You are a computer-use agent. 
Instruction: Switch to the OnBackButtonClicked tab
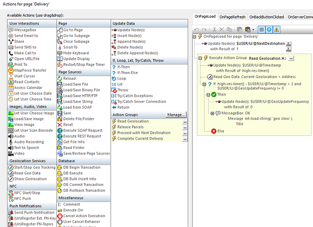coord(266,17)
